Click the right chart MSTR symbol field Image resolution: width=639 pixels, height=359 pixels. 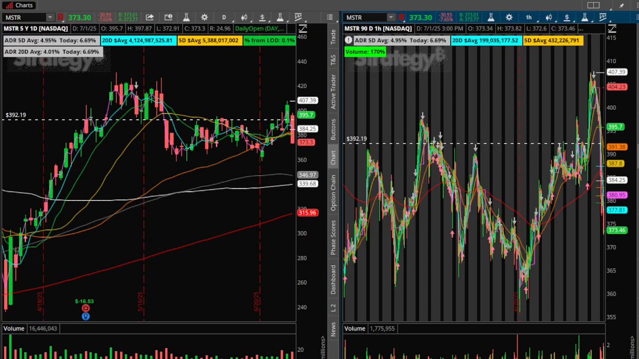coord(365,17)
